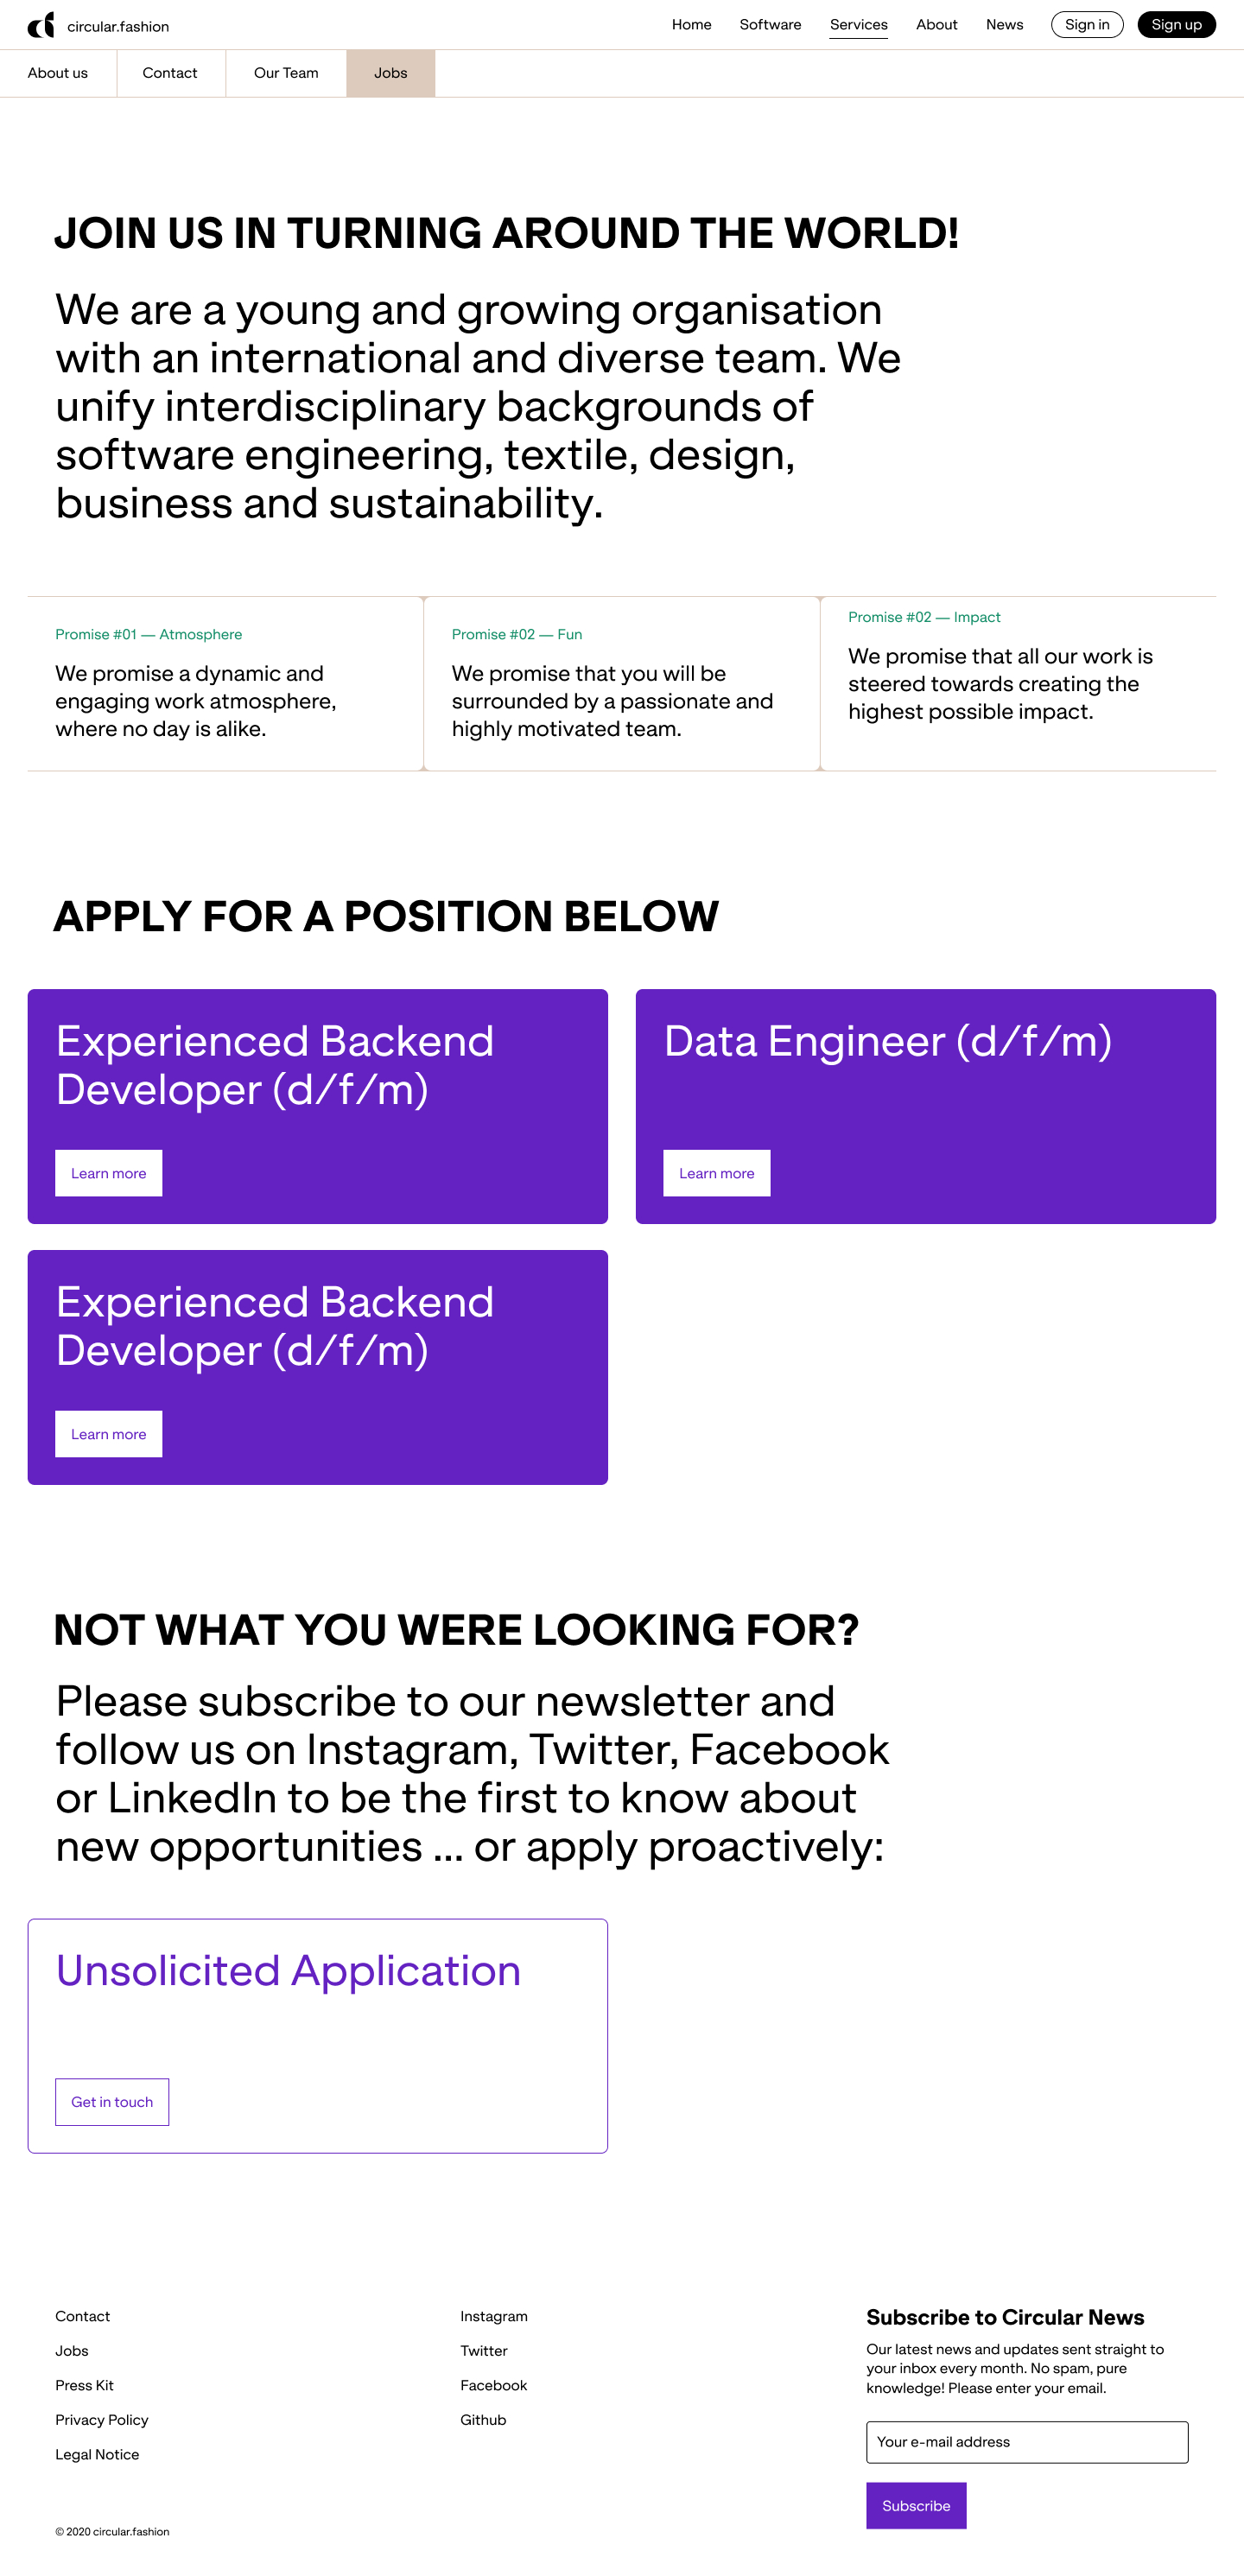Image resolution: width=1244 pixels, height=2576 pixels.
Task: Open the Instagram footer link
Action: [493, 2316]
